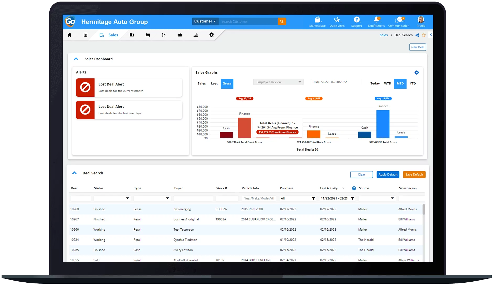Open the Employee Review dropdown

click(278, 82)
